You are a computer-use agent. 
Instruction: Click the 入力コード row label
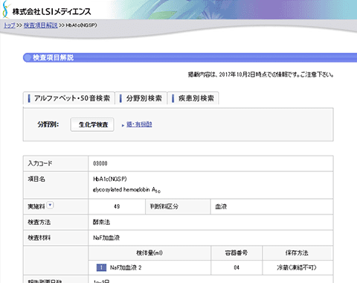tap(56, 163)
